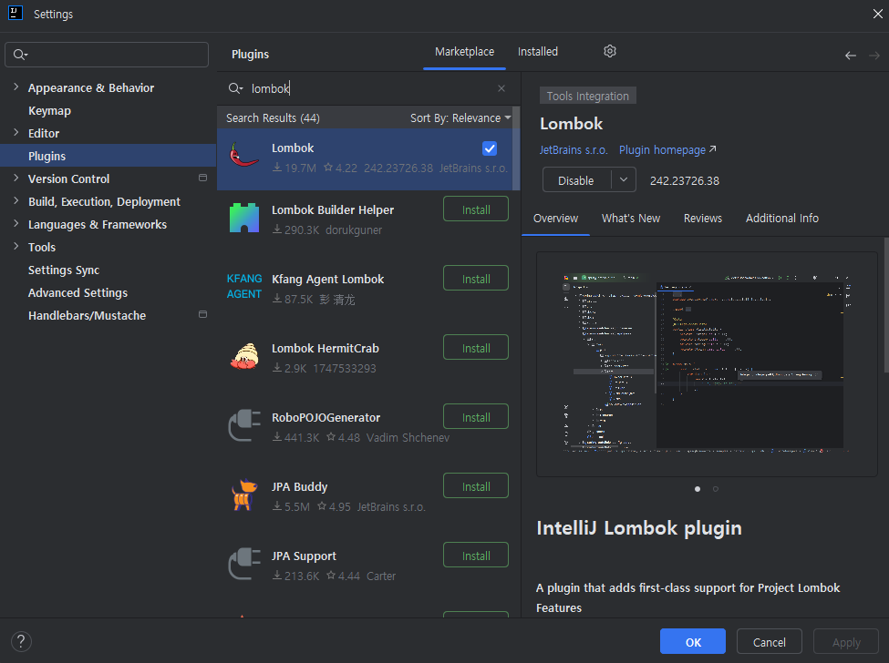889x663 pixels.
Task: Expand the Version Control section
Action: [16, 178]
